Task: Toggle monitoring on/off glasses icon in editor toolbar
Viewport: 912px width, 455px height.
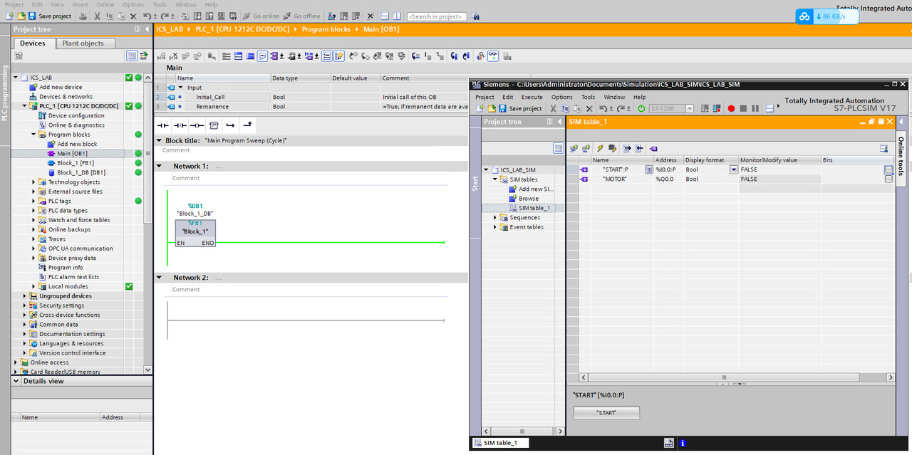Action: tap(493, 56)
